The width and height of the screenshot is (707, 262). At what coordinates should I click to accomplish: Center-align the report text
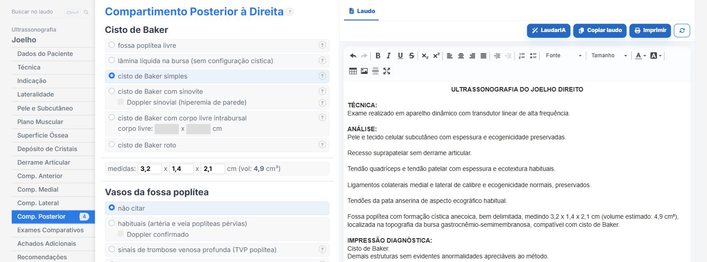[461, 56]
